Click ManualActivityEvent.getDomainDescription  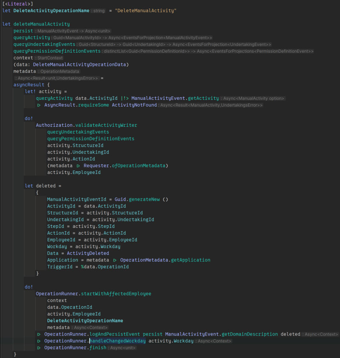click(x=221, y=334)
